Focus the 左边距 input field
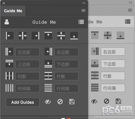Viewport: 135px width, 119px height. click(28, 52)
